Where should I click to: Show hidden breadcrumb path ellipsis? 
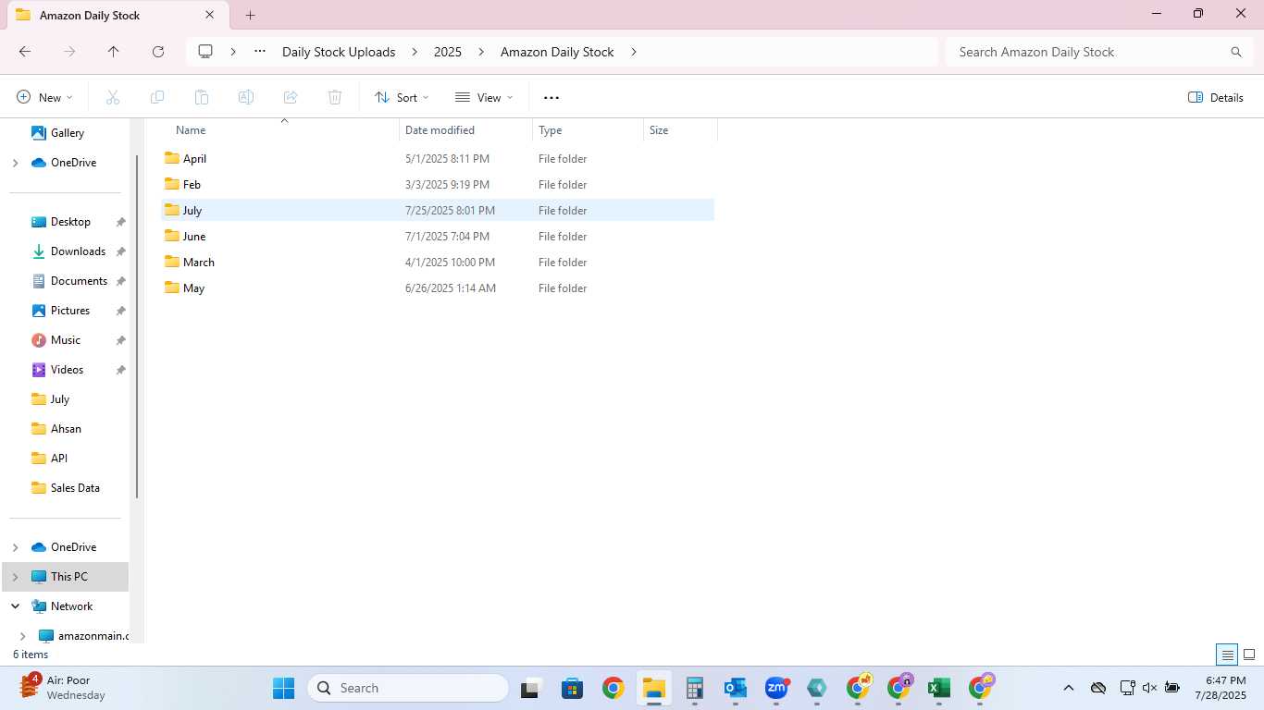click(x=260, y=52)
